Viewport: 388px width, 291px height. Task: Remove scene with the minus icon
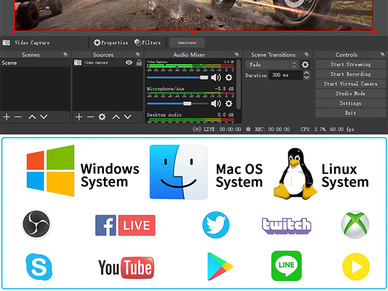(x=18, y=117)
